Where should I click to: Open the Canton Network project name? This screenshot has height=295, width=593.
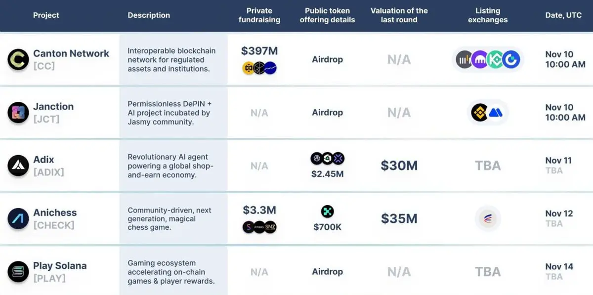pyautogui.click(x=71, y=53)
